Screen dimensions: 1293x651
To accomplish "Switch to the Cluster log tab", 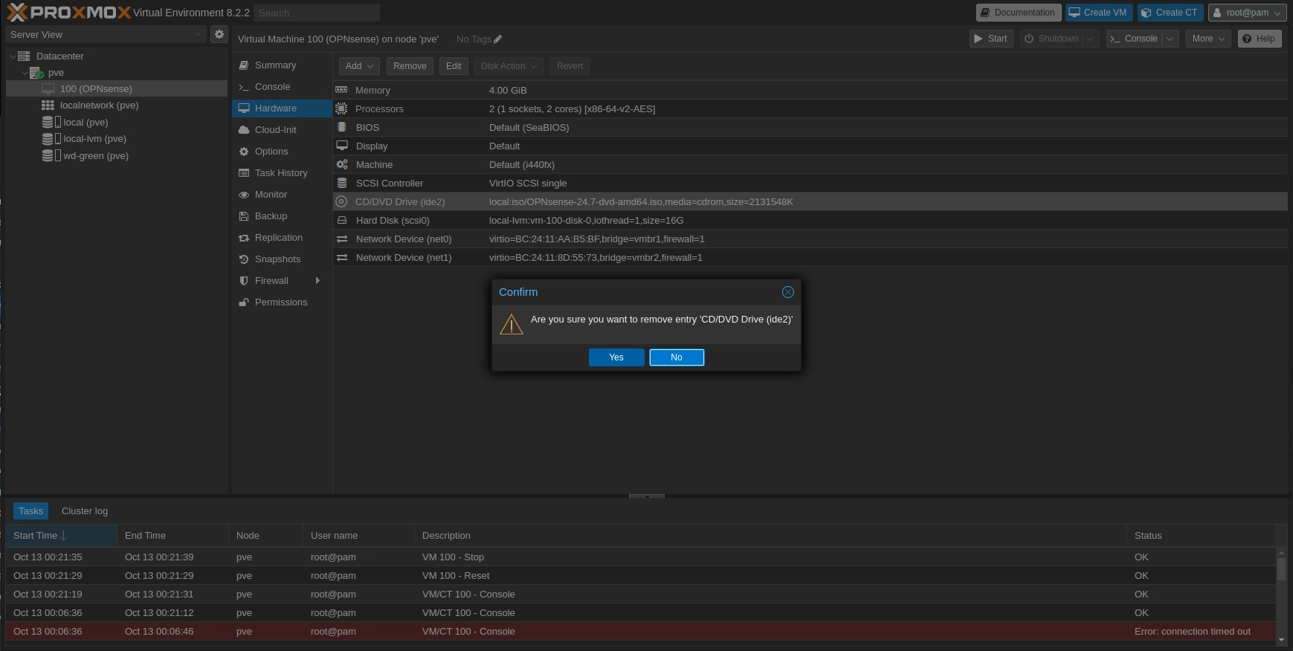I will (85, 511).
